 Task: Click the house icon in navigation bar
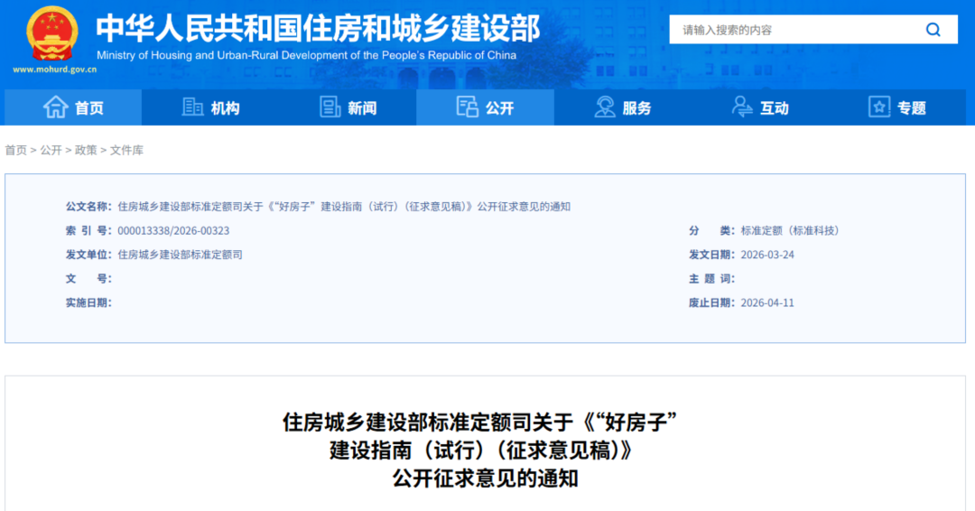click(x=56, y=107)
